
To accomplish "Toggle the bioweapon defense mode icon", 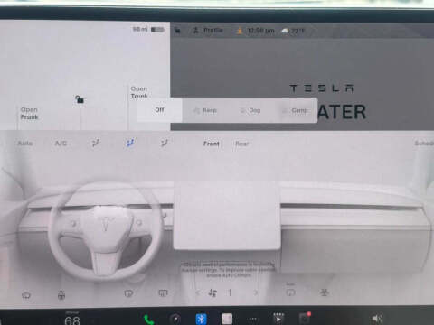I will click(325, 292).
